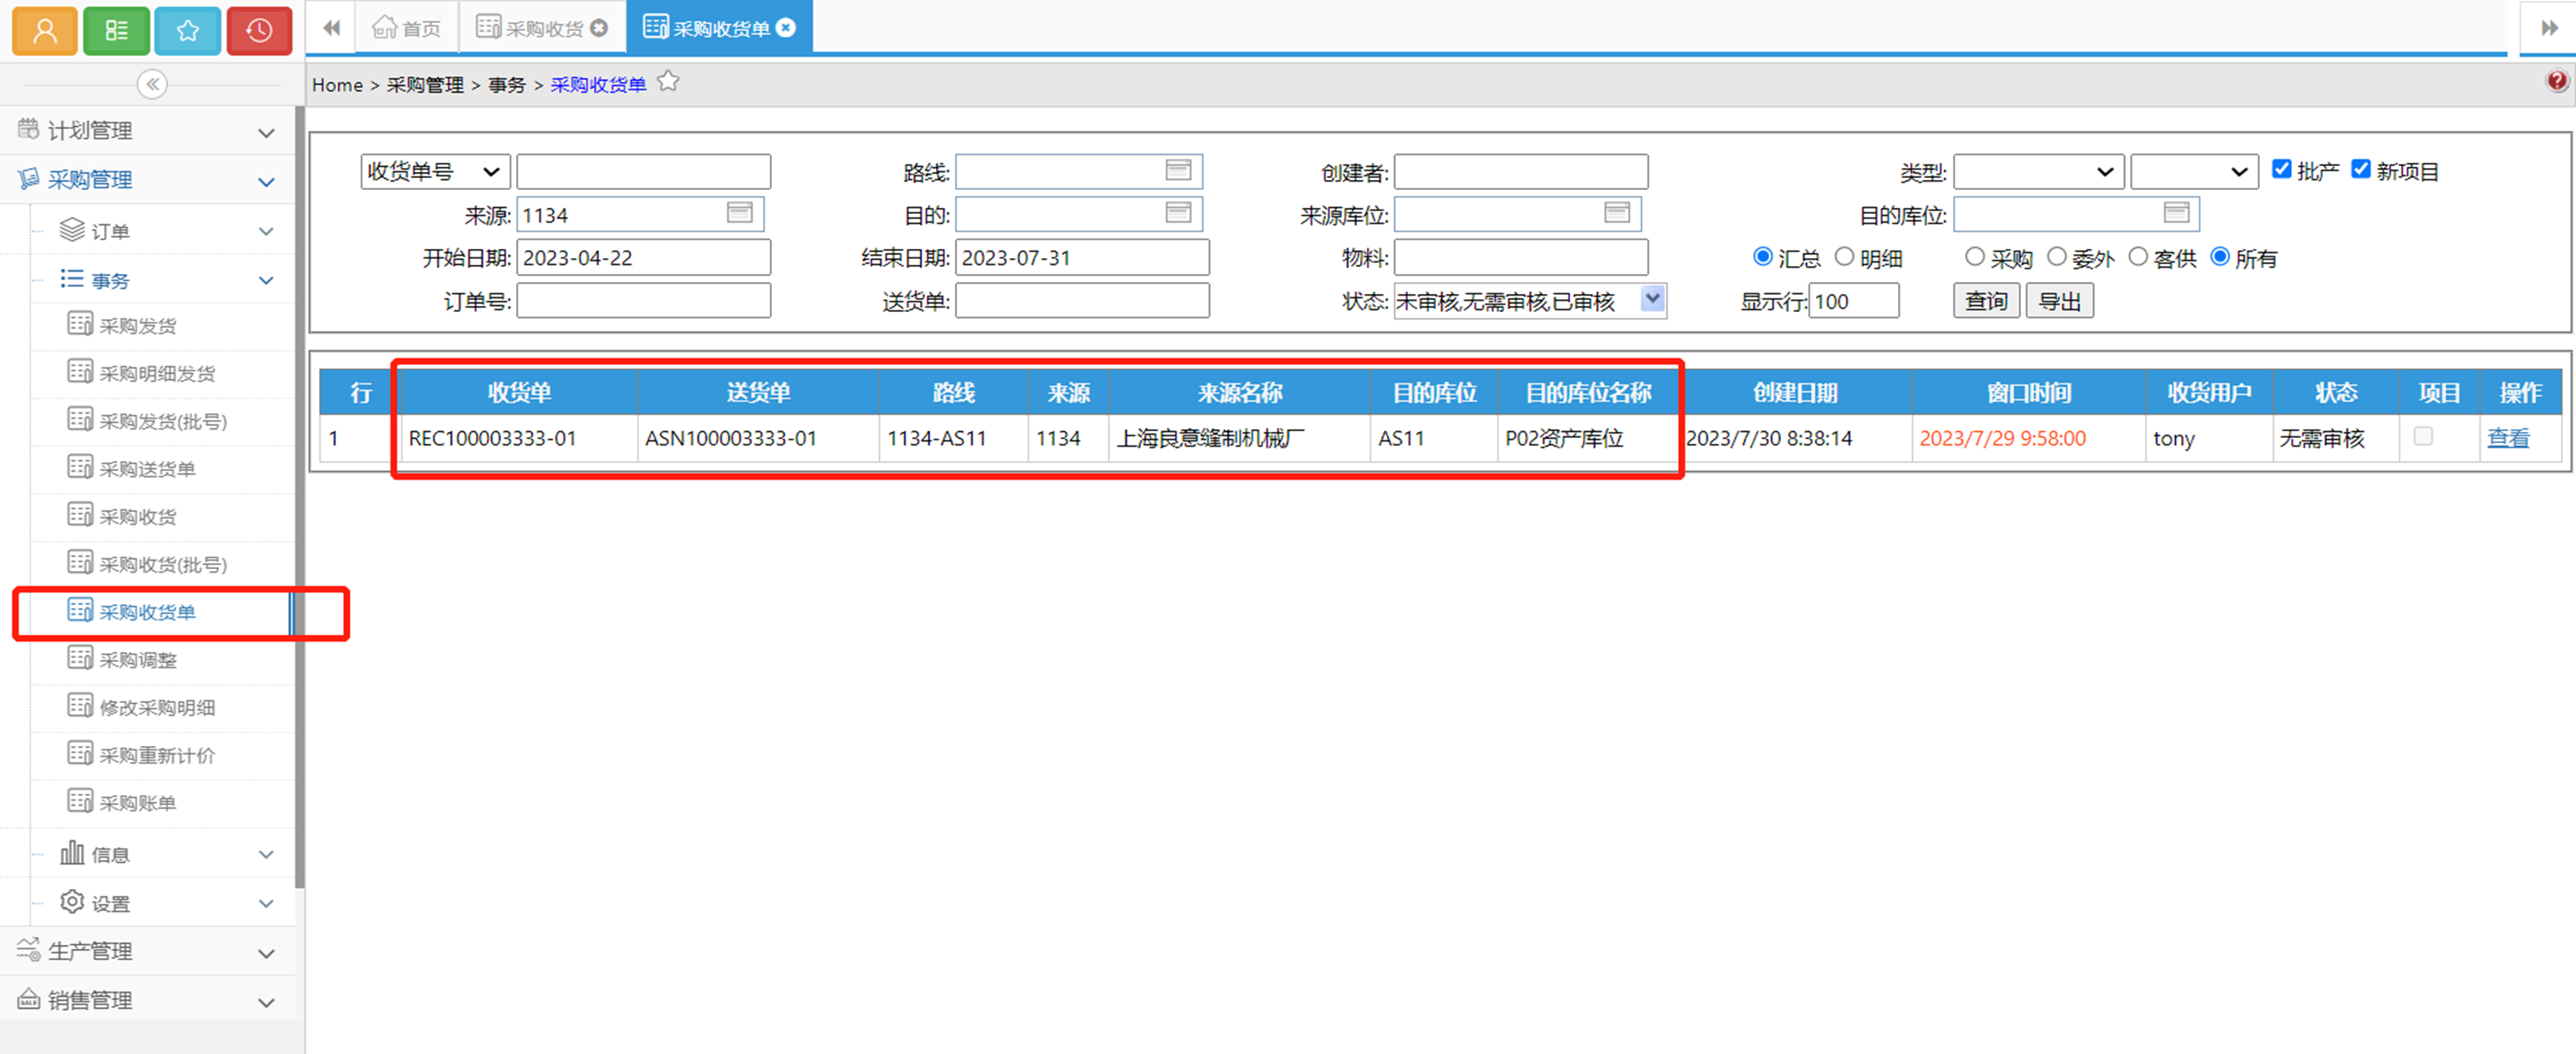The height and width of the screenshot is (1054, 2576).
Task: Collapse the 事务 submenu
Action: tap(266, 279)
